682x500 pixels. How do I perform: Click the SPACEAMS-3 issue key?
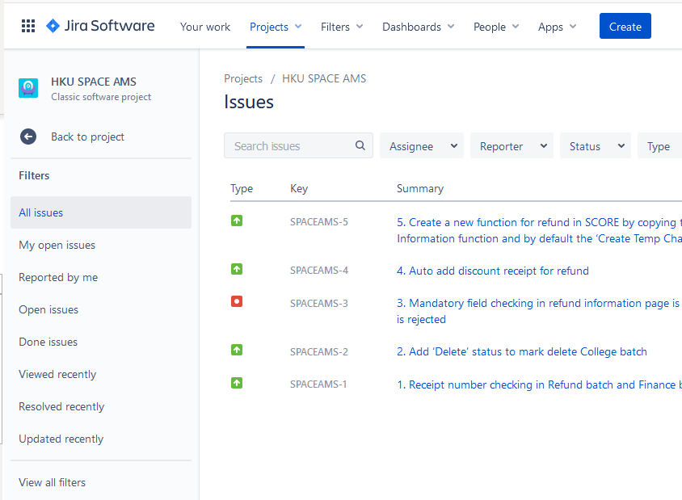click(x=319, y=303)
